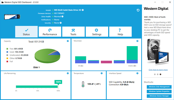Open help icon next to Model name

coord(83,10)
